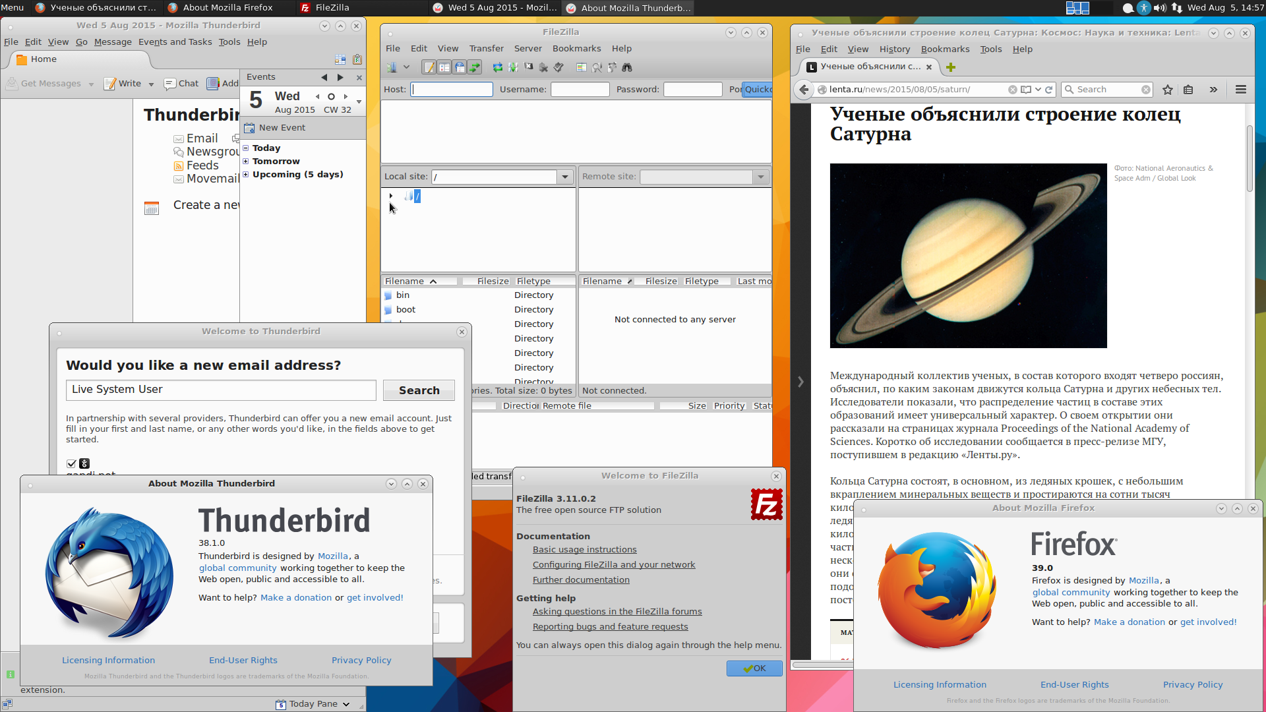Go back with Firefox back arrow

click(x=803, y=90)
